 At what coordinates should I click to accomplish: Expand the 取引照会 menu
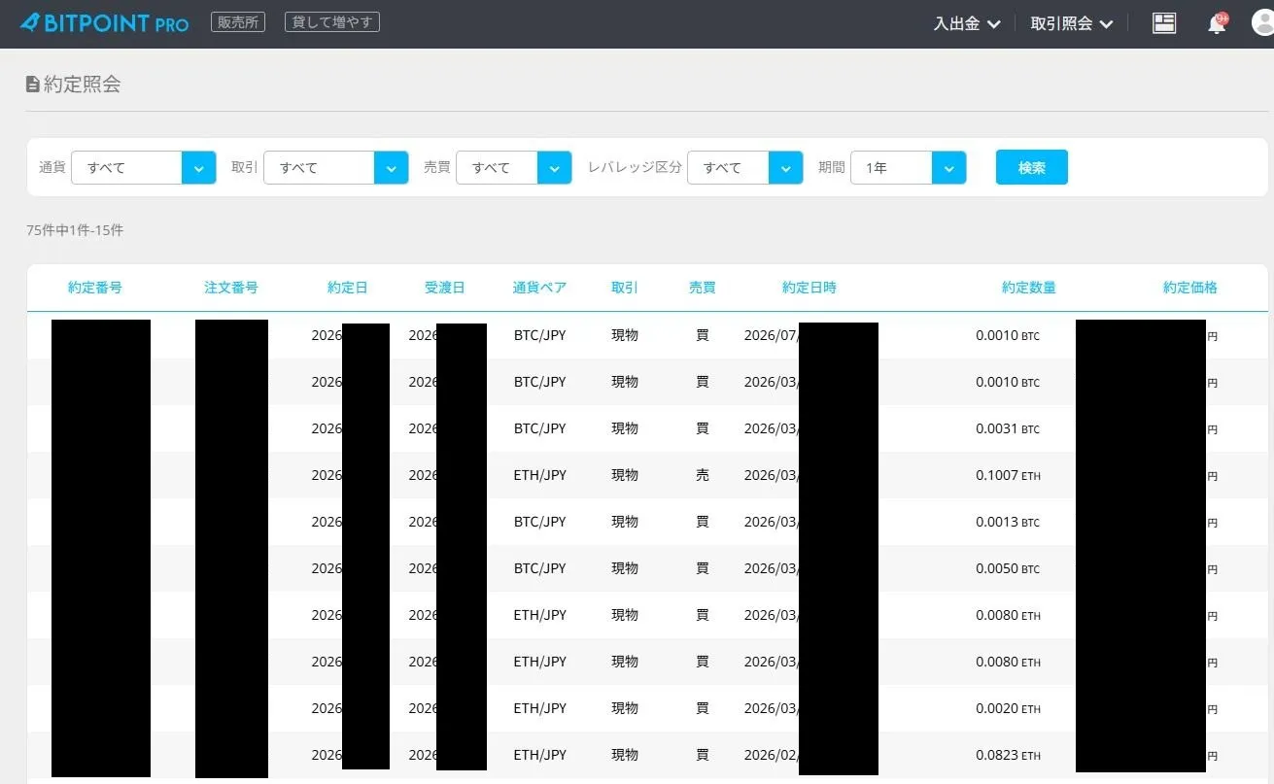pyautogui.click(x=1072, y=23)
